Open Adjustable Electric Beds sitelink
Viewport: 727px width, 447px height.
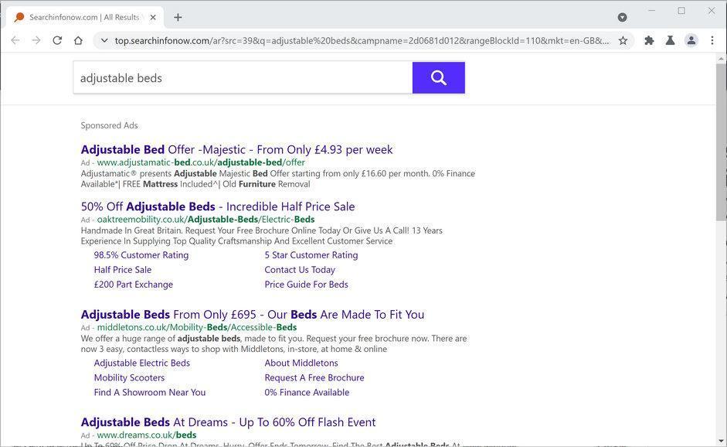coord(142,363)
